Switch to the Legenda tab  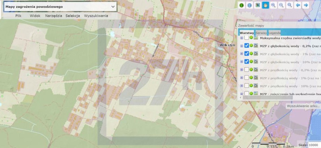(274, 32)
